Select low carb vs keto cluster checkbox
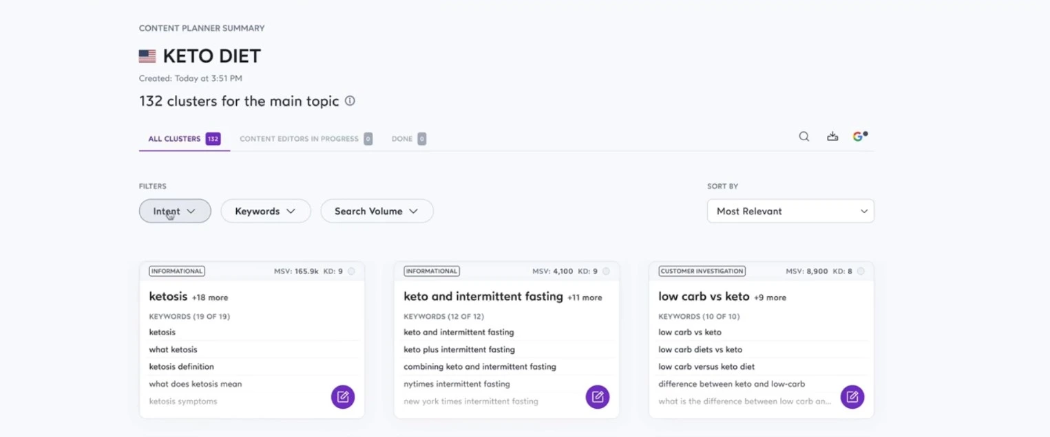This screenshot has width=1050, height=437. (x=861, y=271)
